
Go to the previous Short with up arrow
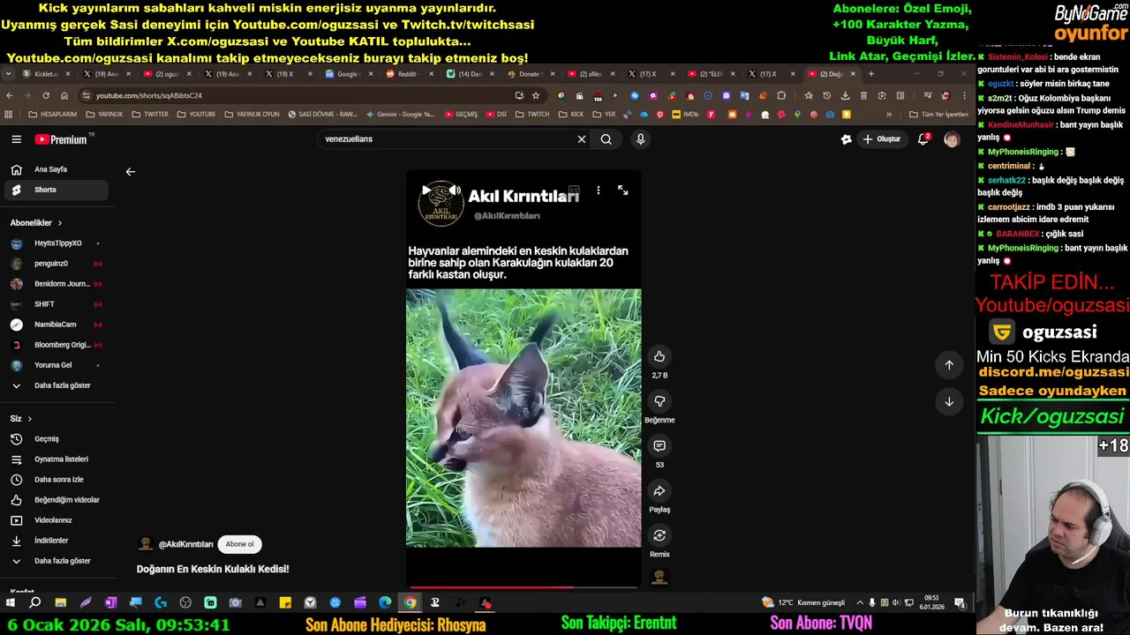pos(949,365)
